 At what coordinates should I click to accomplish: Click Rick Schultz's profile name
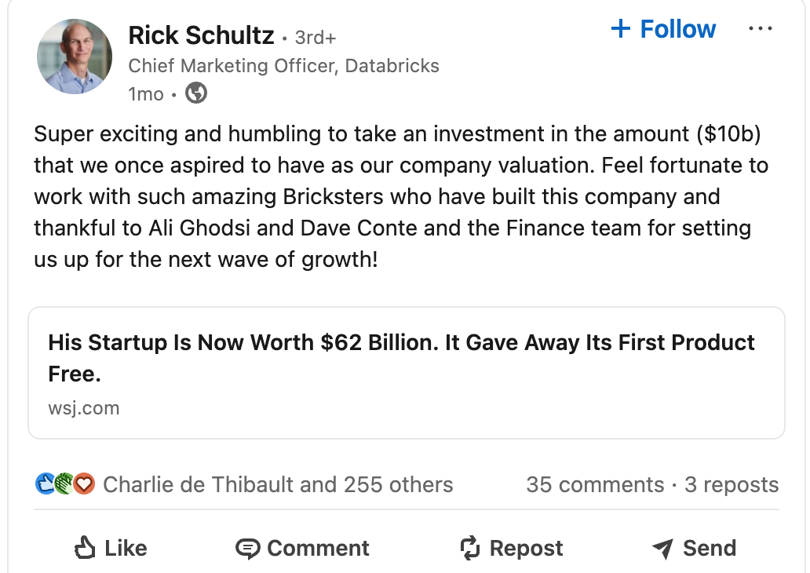pyautogui.click(x=199, y=35)
